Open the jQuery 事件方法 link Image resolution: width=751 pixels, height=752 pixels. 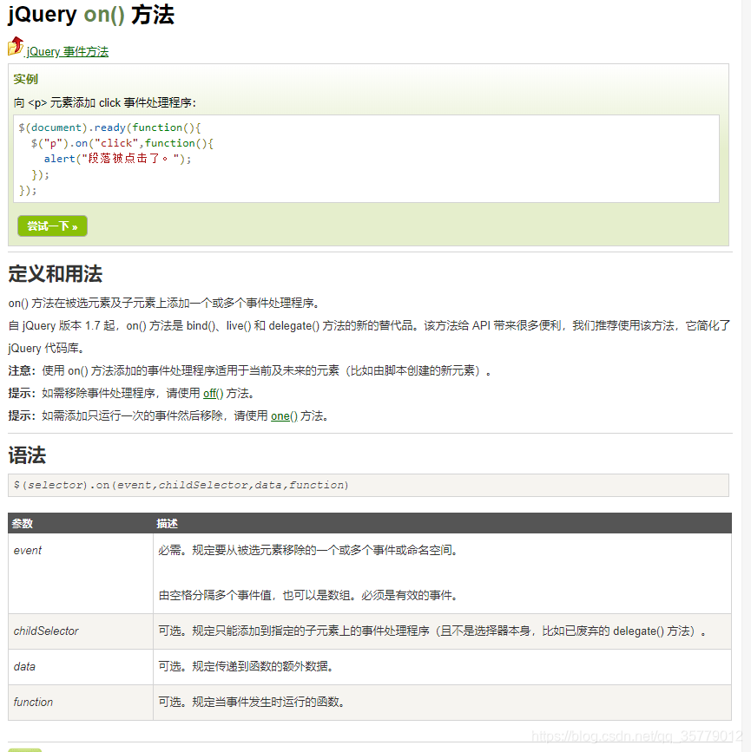[66, 51]
